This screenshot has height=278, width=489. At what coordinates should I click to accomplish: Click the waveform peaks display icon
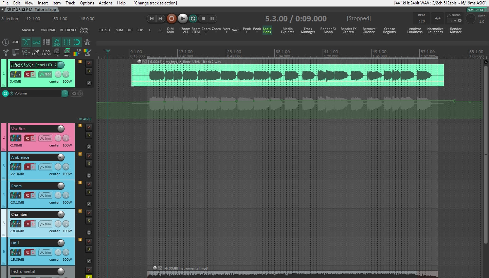tap(26, 52)
